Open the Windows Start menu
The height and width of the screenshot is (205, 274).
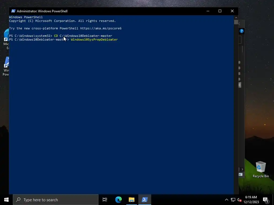[6, 200]
